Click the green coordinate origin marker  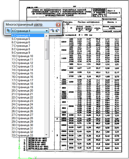pos(19,158)
